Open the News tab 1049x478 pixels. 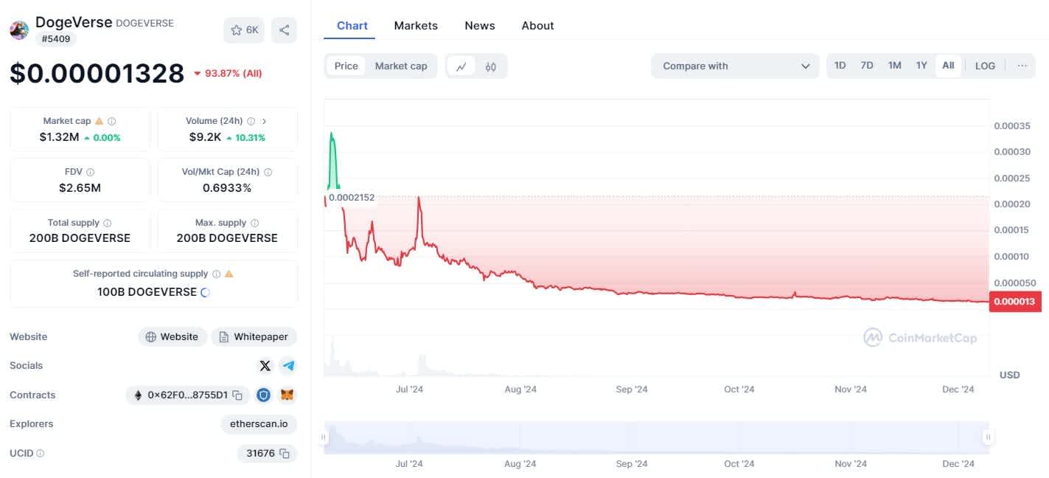(479, 25)
